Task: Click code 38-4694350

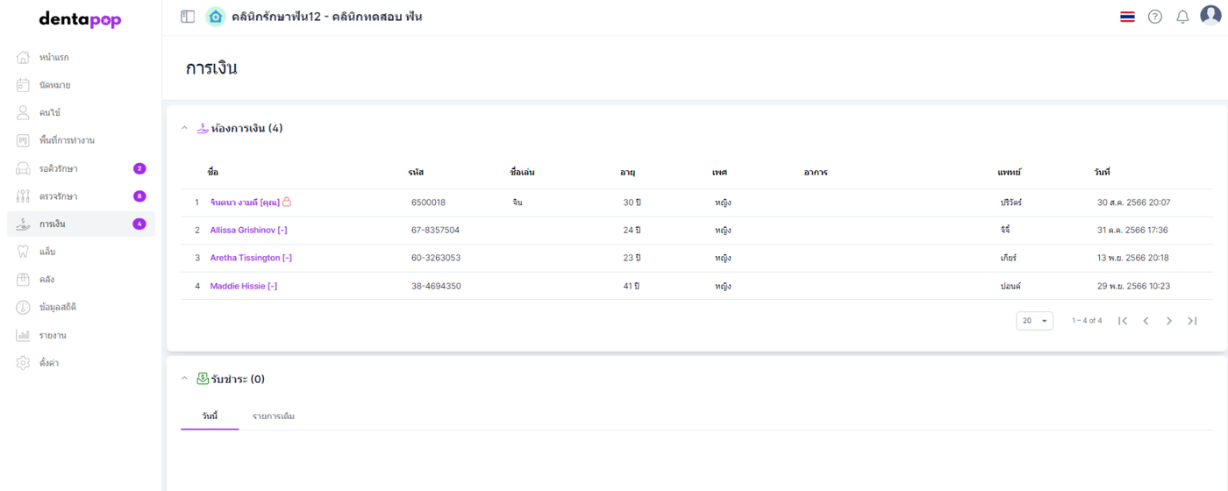Action: coord(436,286)
